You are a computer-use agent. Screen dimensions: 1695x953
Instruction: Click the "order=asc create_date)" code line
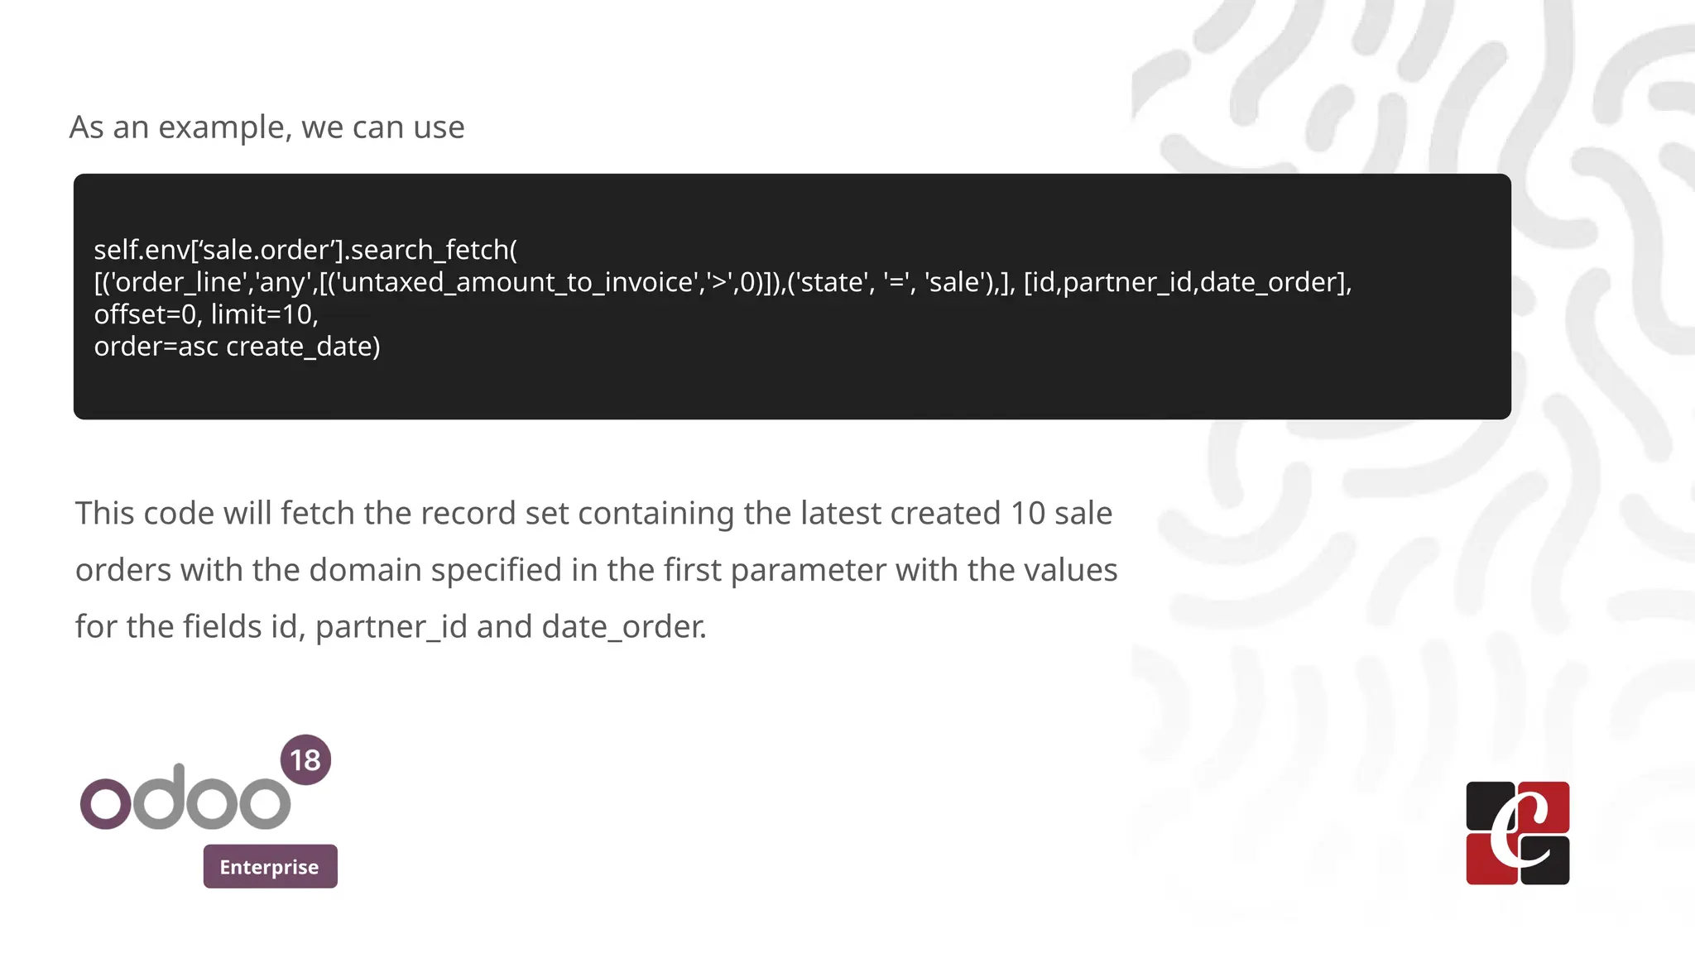tap(237, 347)
